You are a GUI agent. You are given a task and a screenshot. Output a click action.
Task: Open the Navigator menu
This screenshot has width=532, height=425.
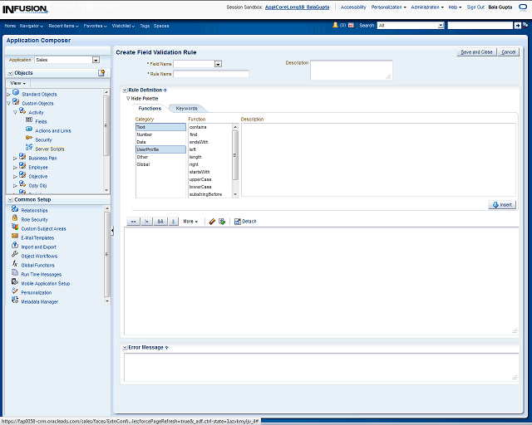point(32,26)
